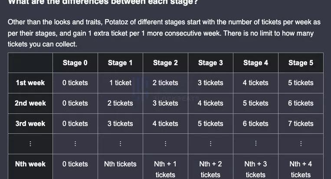The width and height of the screenshot is (331, 179).
Task: Click the Stage 5 first week '5 tickets' cell
Action: [301, 83]
